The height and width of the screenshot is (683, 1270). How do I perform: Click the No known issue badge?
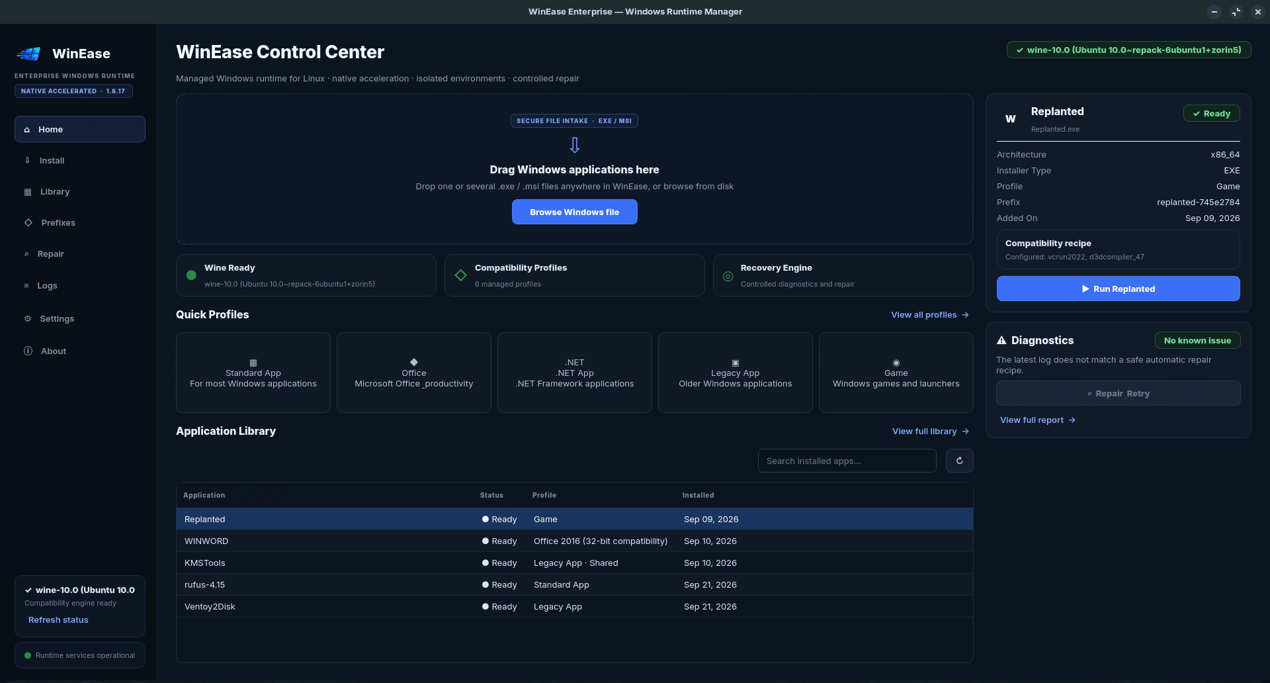pyautogui.click(x=1197, y=340)
